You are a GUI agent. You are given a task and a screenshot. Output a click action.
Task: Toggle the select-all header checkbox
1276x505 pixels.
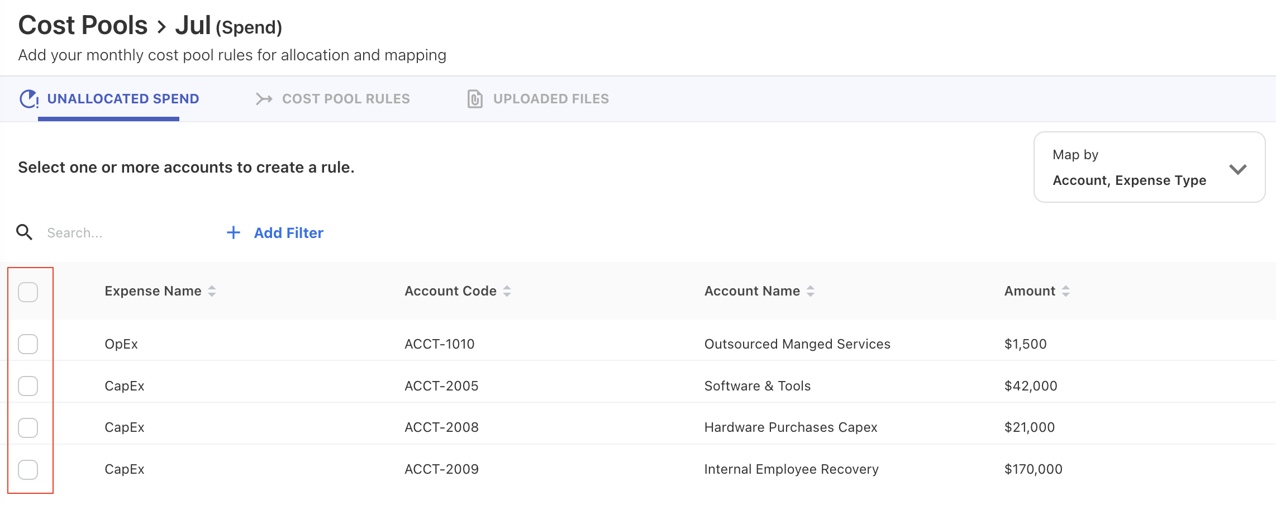coord(28,292)
